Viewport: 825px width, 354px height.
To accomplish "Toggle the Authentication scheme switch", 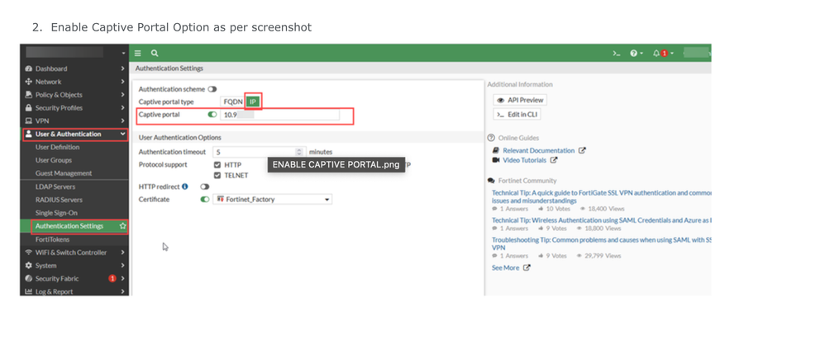I will 212,89.
